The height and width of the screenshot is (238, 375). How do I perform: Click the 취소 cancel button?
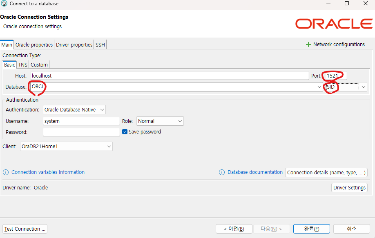point(352,229)
